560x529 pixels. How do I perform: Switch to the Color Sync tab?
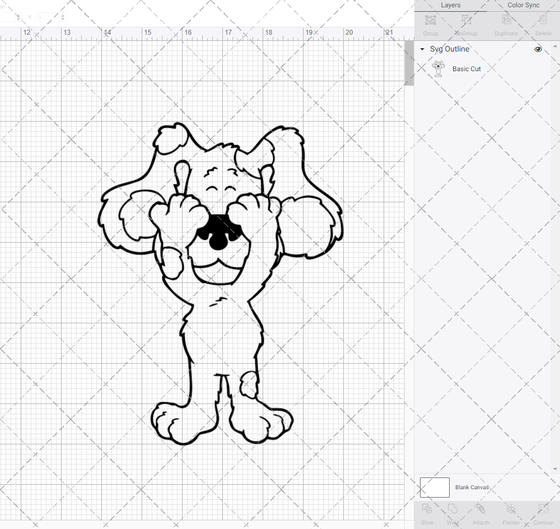[x=523, y=5]
